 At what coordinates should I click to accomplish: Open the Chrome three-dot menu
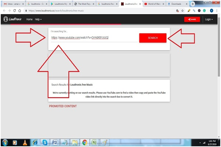pyautogui.click(x=217, y=11)
